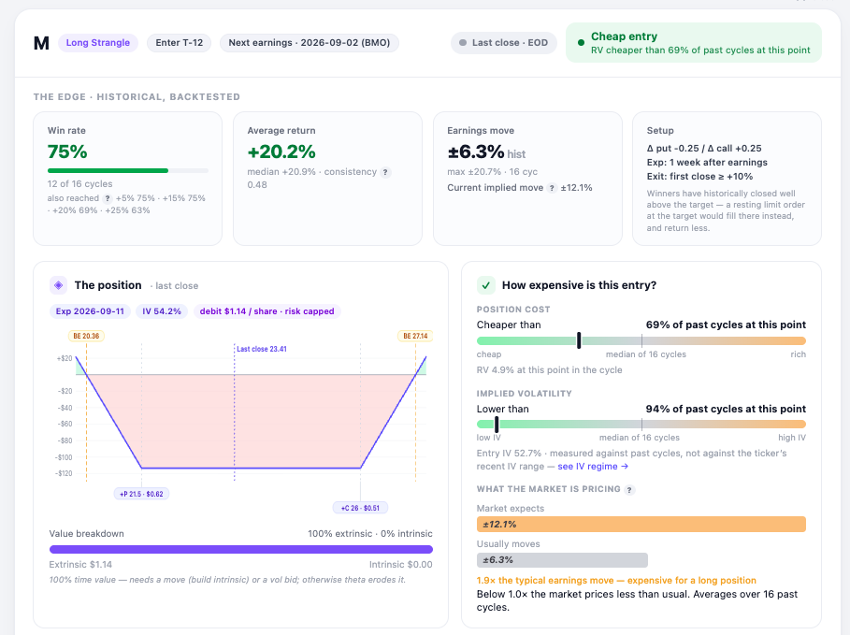Screen dimensions: 850x635
Task: Click the diamond icon beside The position
Action: [59, 285]
